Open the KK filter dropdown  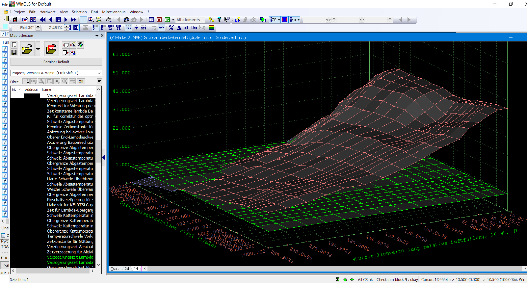tap(64, 81)
